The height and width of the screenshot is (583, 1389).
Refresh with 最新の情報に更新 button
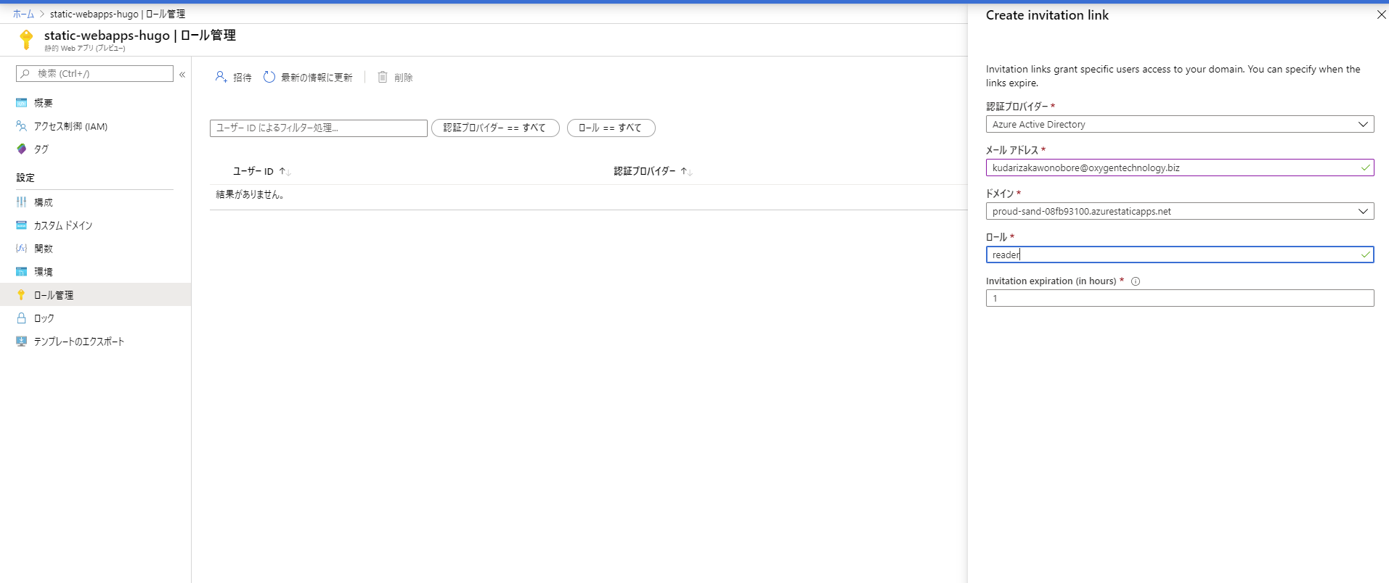(x=308, y=77)
